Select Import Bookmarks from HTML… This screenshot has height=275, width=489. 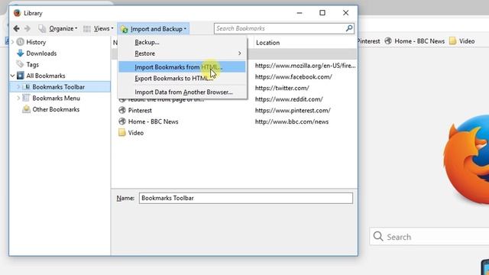182,67
